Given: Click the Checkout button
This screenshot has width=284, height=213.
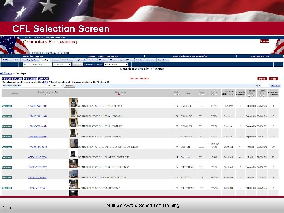Looking at the screenshot, I should tap(43, 78).
